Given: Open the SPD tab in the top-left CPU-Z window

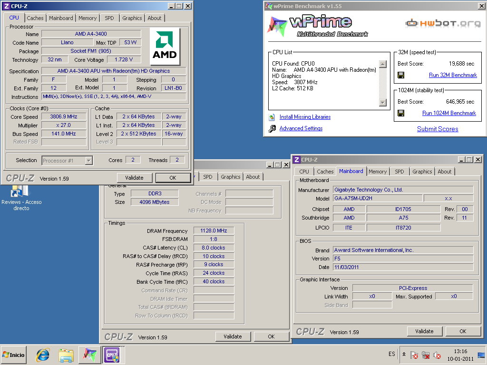Looking at the screenshot, I should (x=109, y=18).
